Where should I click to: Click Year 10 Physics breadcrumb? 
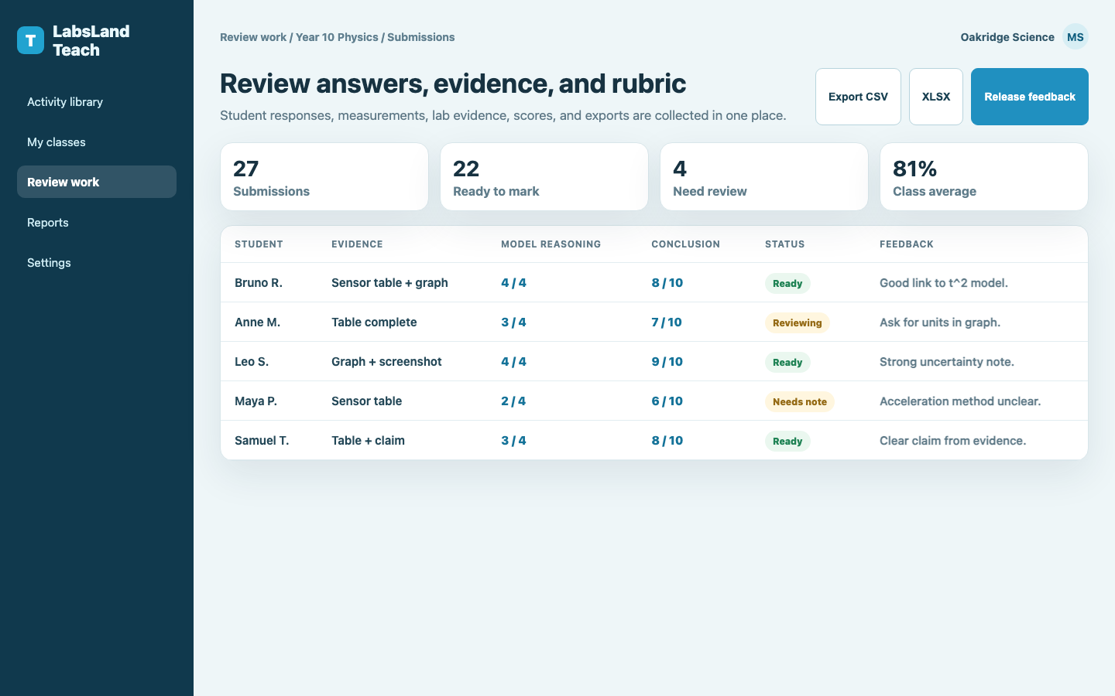coord(337,37)
